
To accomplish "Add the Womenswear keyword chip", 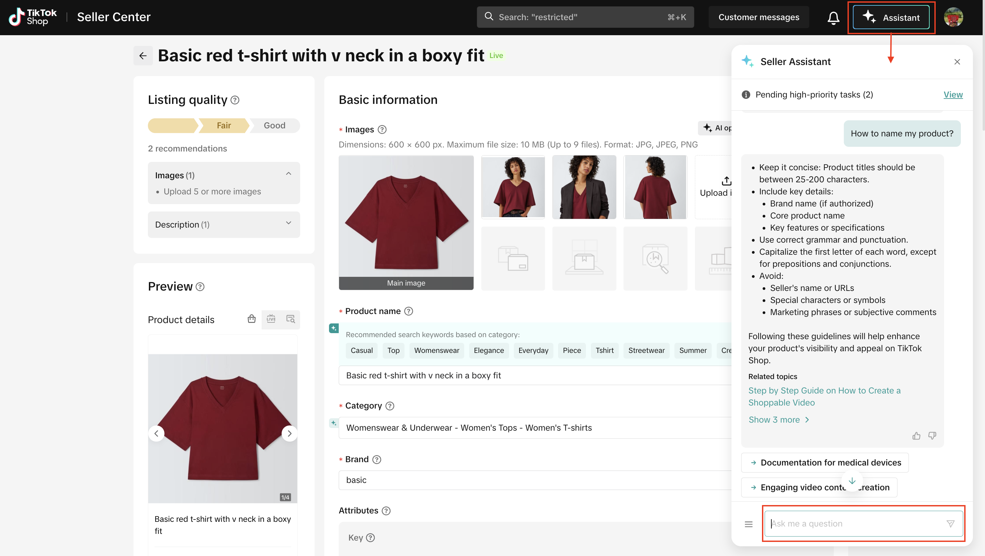I will 436,351.
